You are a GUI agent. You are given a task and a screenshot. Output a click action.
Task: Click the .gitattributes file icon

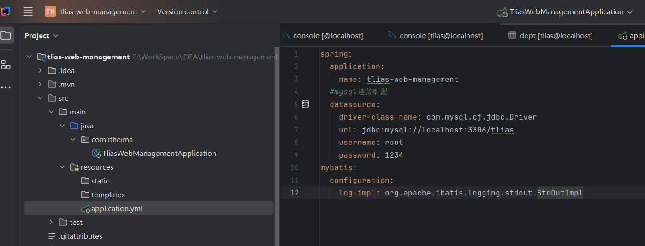click(52, 236)
